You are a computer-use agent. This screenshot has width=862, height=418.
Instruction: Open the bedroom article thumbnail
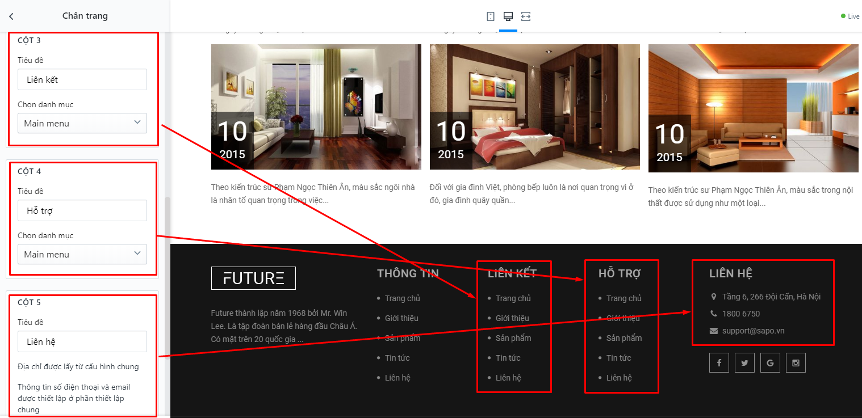coord(535,107)
